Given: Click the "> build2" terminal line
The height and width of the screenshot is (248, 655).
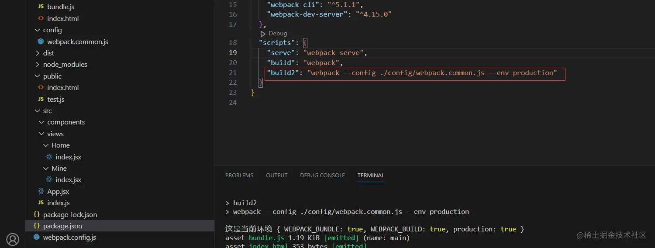Looking at the screenshot, I should pyautogui.click(x=241, y=203).
